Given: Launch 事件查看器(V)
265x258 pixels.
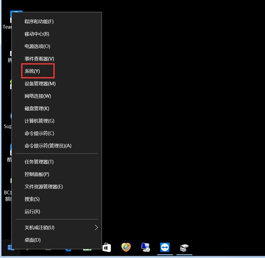Looking at the screenshot, I should pos(57,59).
